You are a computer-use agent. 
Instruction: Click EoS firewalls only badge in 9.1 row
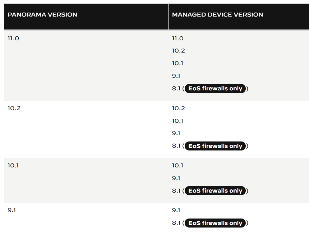tap(215, 223)
